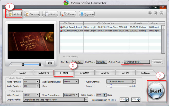The height and width of the screenshot is (106, 169).
Task: Click the Output Folder path field
Action: click(x=137, y=62)
